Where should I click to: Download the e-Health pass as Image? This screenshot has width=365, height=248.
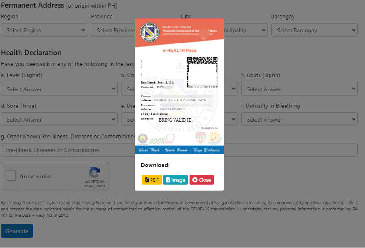tap(175, 180)
